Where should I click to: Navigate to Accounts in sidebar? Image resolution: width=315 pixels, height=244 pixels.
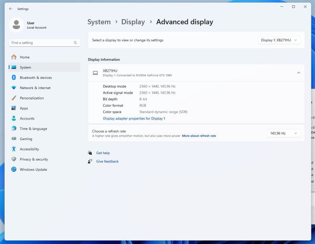tap(27, 119)
